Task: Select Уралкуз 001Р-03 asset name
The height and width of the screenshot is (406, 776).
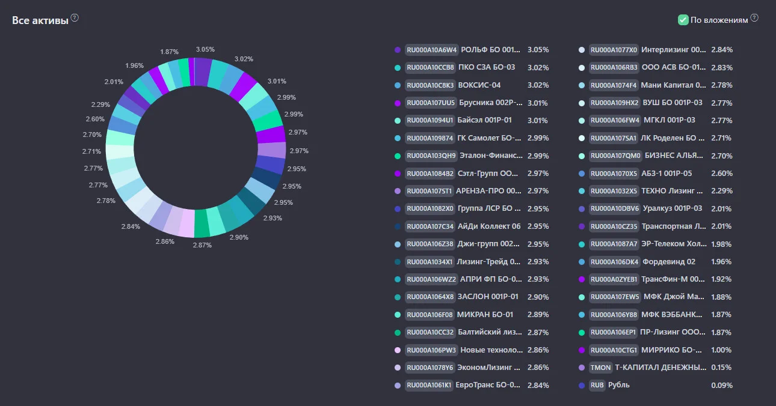Action: [x=673, y=209]
